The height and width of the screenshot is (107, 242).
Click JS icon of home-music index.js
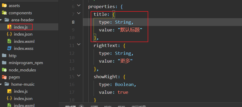tap(9, 91)
